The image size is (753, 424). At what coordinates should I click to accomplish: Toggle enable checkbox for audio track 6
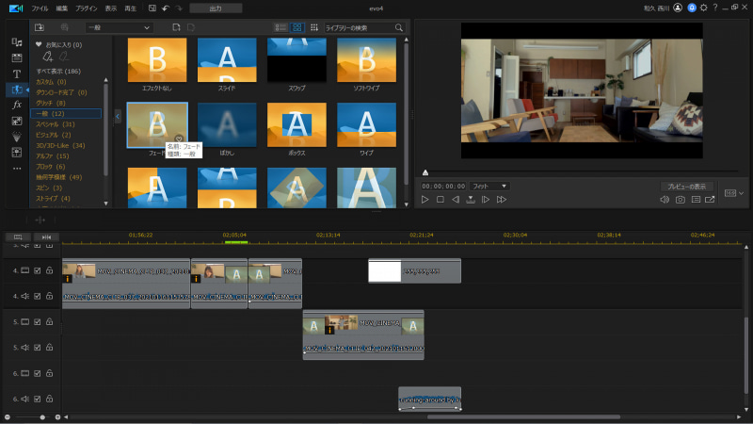[38, 399]
